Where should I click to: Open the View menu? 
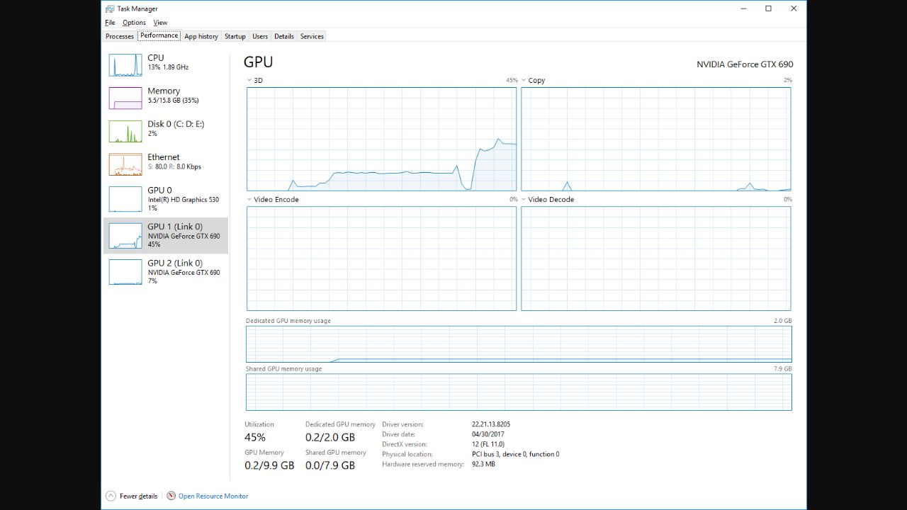(x=160, y=23)
